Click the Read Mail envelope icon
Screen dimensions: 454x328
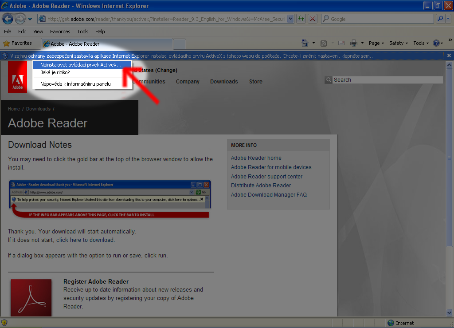(x=341, y=43)
